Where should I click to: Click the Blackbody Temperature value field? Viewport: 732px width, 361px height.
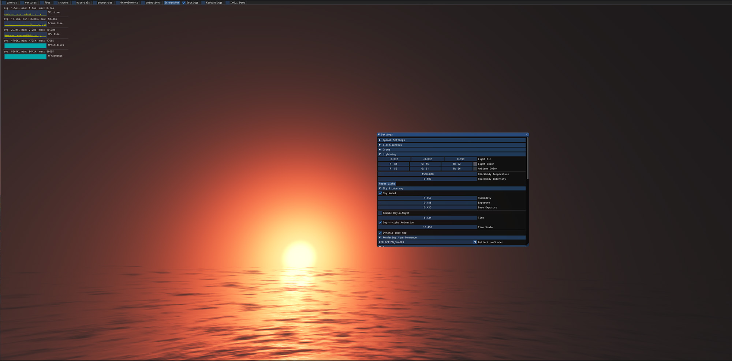(x=427, y=174)
